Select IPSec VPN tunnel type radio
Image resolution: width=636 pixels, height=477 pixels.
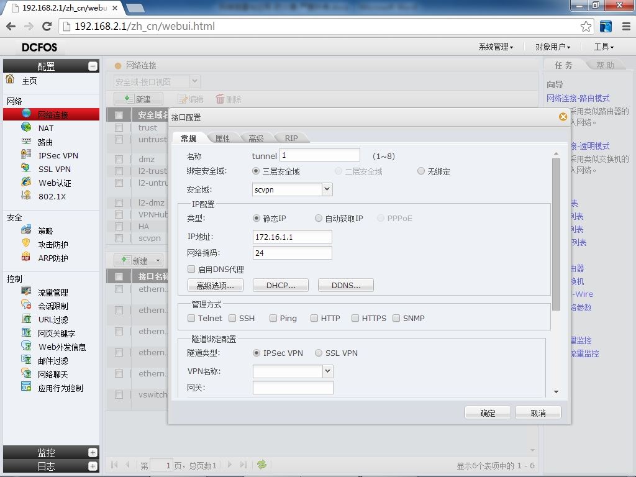257,353
